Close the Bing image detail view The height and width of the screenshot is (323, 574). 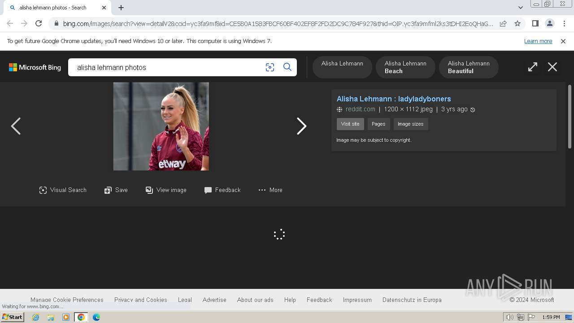552,67
